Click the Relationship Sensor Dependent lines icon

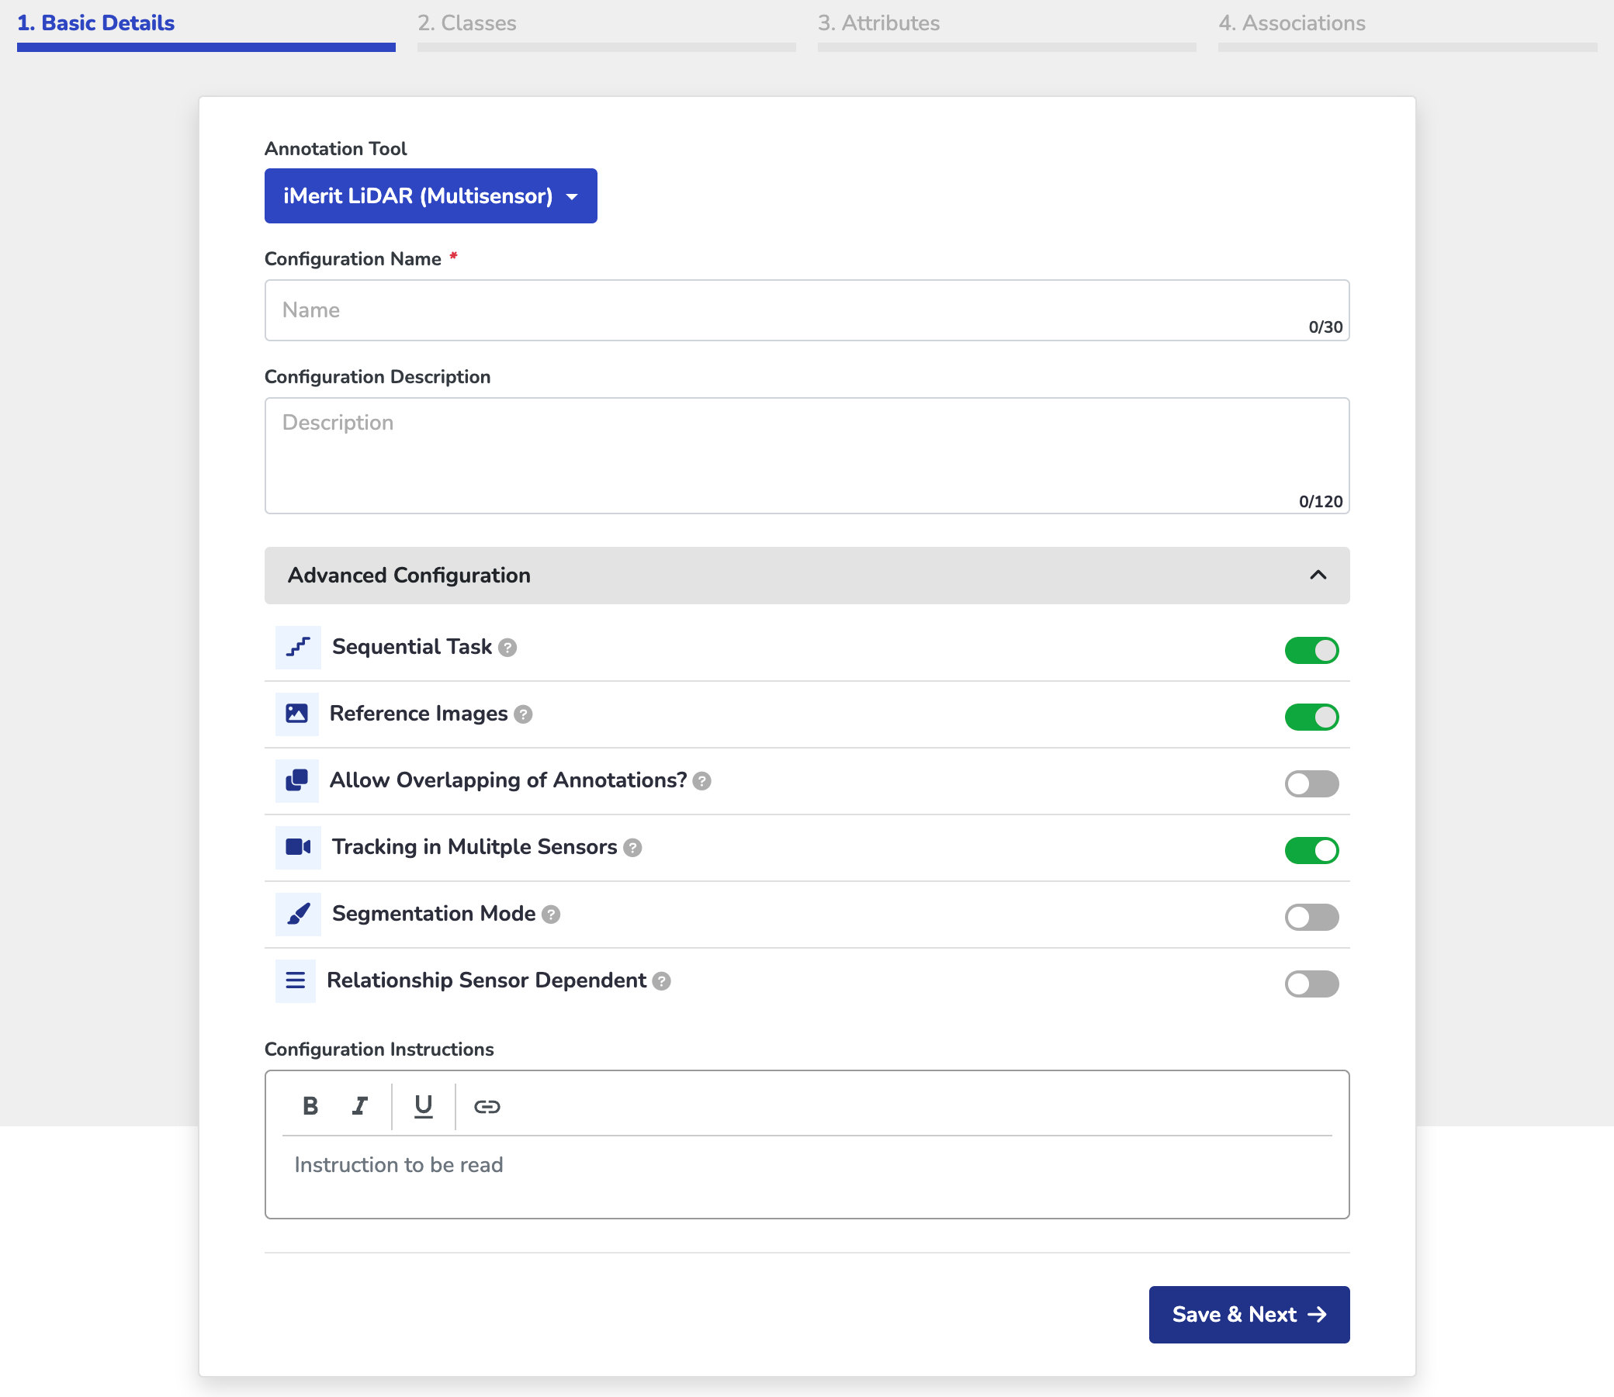click(296, 980)
